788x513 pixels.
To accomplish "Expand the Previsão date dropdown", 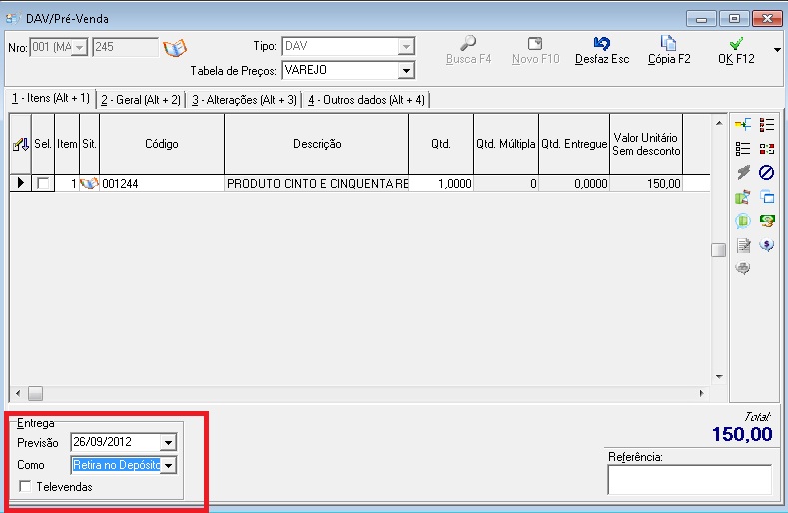I will pos(168,442).
